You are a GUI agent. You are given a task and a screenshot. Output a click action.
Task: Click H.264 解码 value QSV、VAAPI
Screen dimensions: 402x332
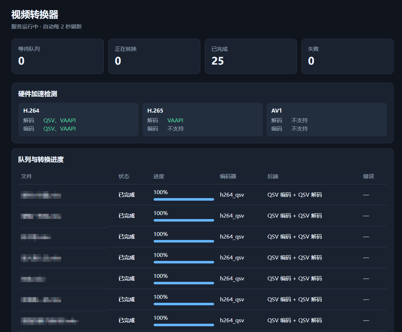pos(59,120)
